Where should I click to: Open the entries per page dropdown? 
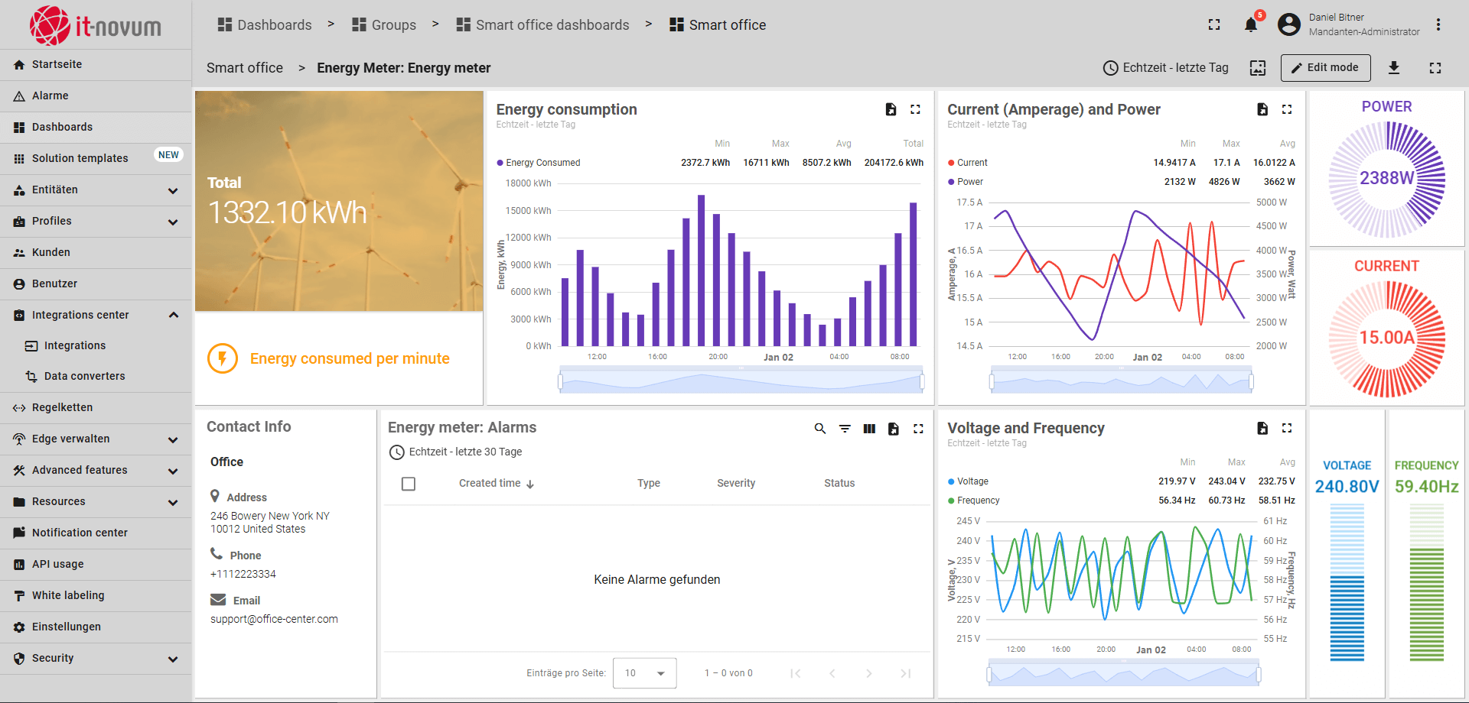click(x=644, y=673)
